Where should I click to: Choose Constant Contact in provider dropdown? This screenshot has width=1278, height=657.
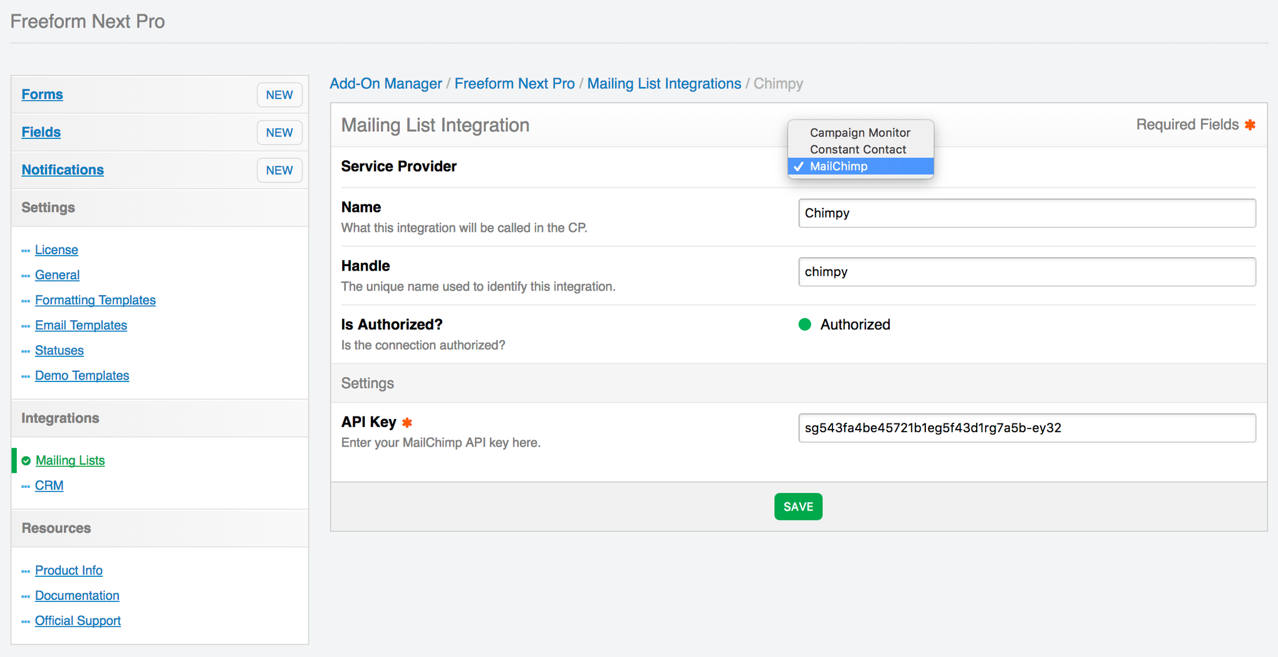point(860,150)
